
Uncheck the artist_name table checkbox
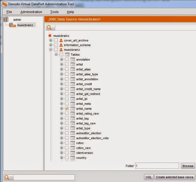pyautogui.click(x=67, y=109)
